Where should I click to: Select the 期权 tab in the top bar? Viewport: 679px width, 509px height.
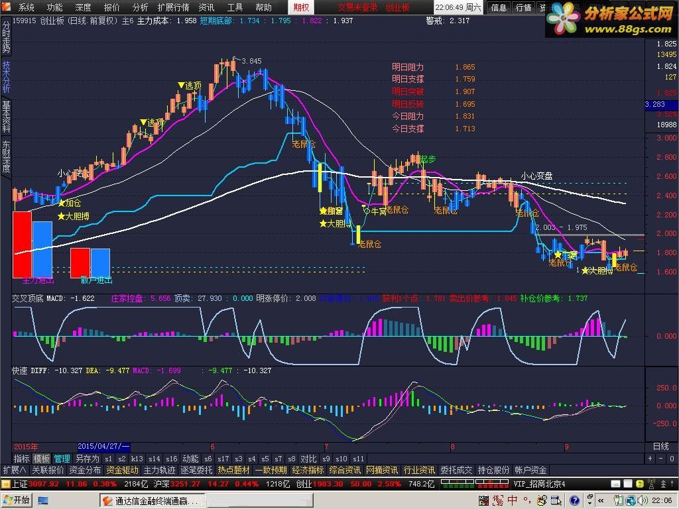pyautogui.click(x=302, y=7)
